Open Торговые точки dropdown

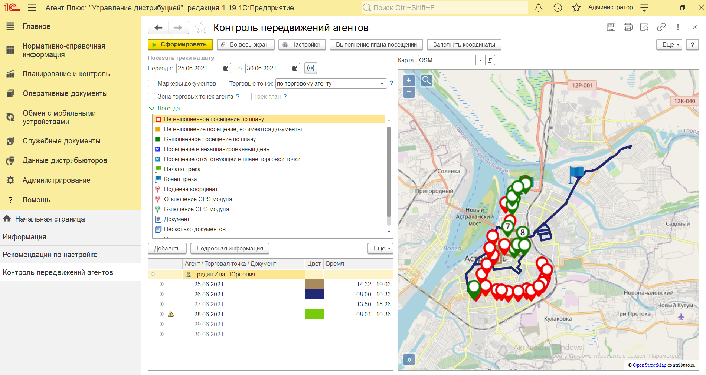(x=382, y=84)
